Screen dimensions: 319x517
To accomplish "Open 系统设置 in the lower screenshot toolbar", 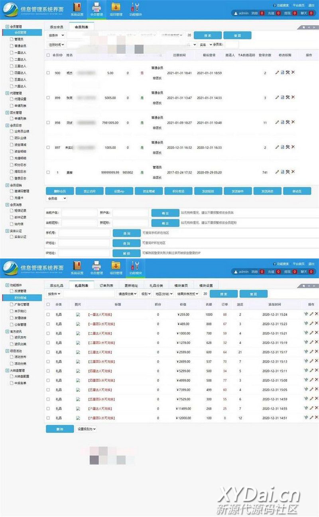I will [x=77, y=268].
